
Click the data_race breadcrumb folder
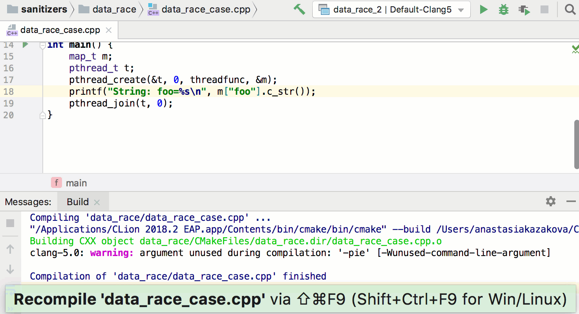tap(107, 9)
